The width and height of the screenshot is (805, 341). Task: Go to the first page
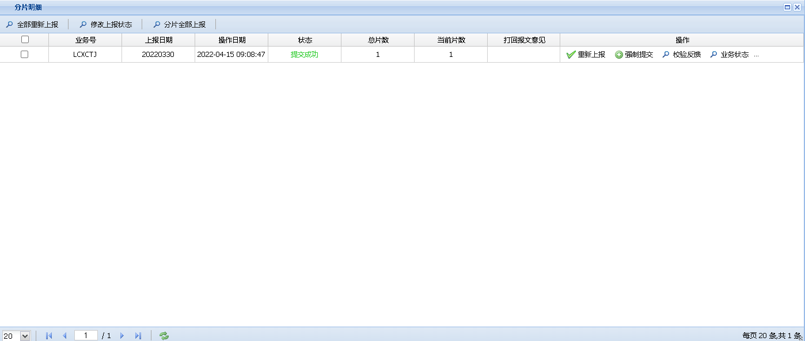tap(49, 336)
